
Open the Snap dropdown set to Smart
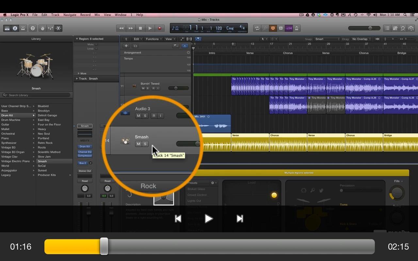[x=327, y=39]
